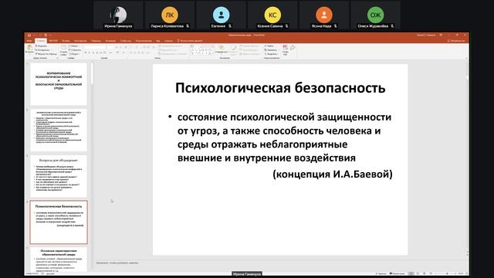Image resolution: width=494 pixels, height=278 pixels.
Task: Click the Reset slide (Сбросить) button
Action: (75, 49)
